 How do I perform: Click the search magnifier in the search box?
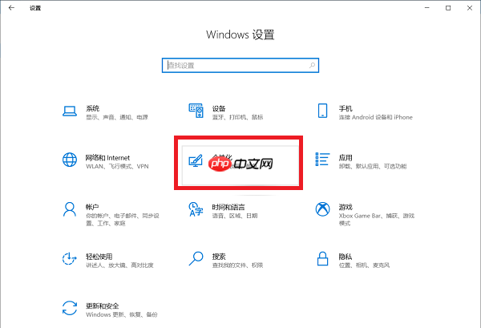(312, 65)
